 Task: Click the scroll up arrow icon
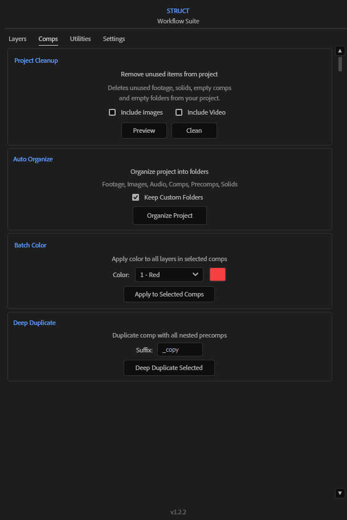[340, 51]
